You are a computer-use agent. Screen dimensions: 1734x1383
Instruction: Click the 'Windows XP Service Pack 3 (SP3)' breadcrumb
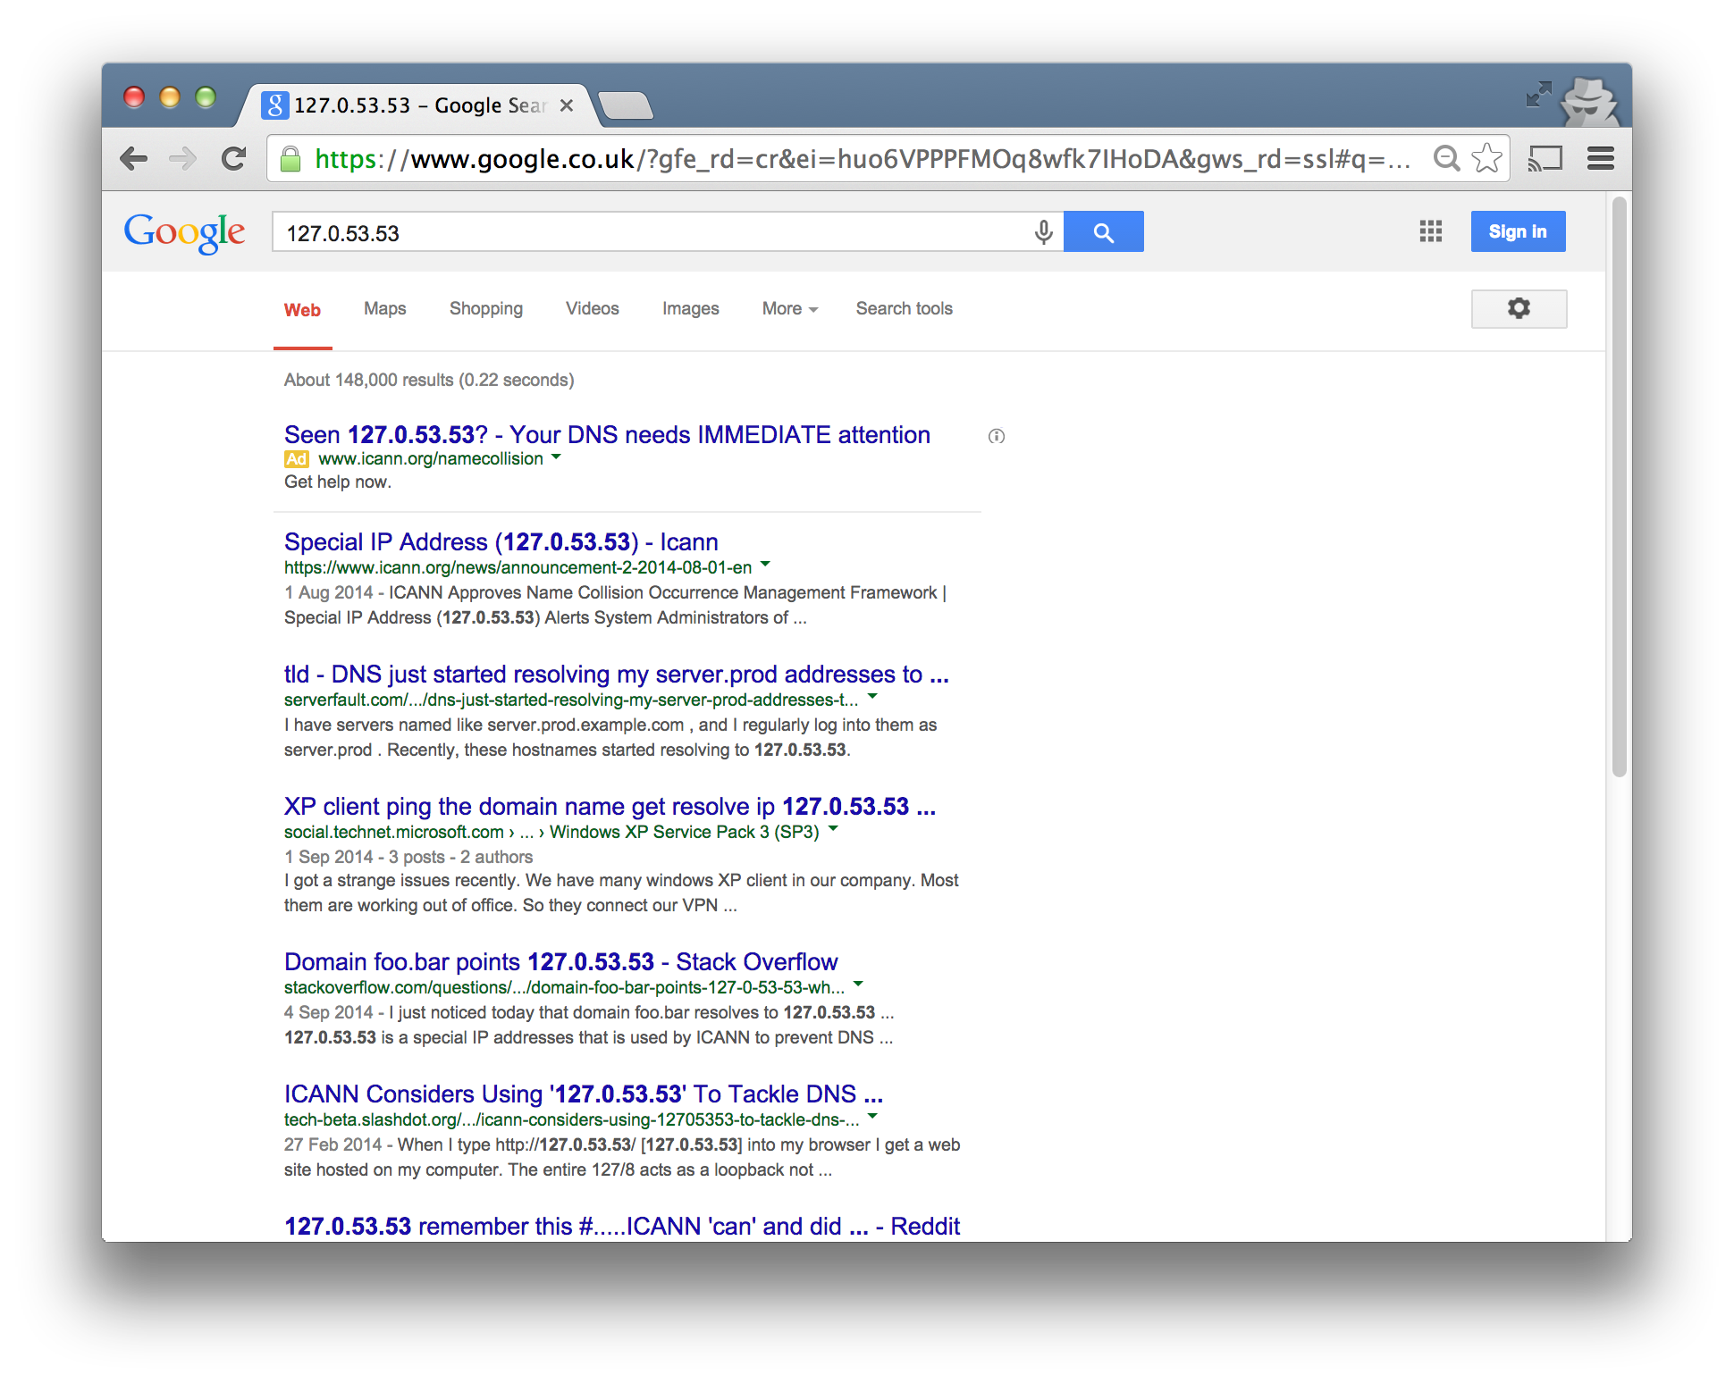[685, 833]
